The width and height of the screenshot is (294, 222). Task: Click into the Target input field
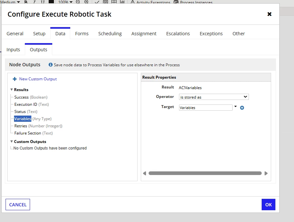tap(206, 107)
